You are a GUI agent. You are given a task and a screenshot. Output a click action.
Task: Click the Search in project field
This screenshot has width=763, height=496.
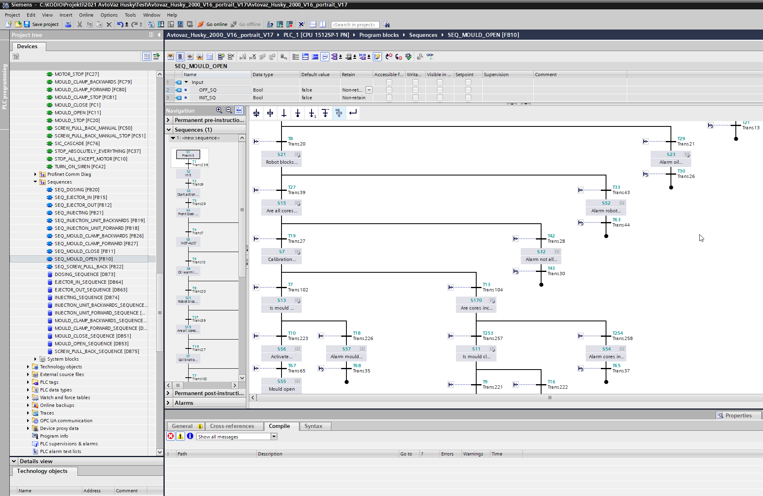[355, 25]
